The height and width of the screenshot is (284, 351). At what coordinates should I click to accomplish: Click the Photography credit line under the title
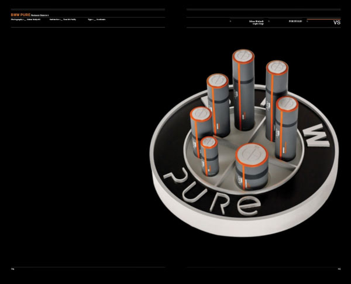[x=26, y=19]
